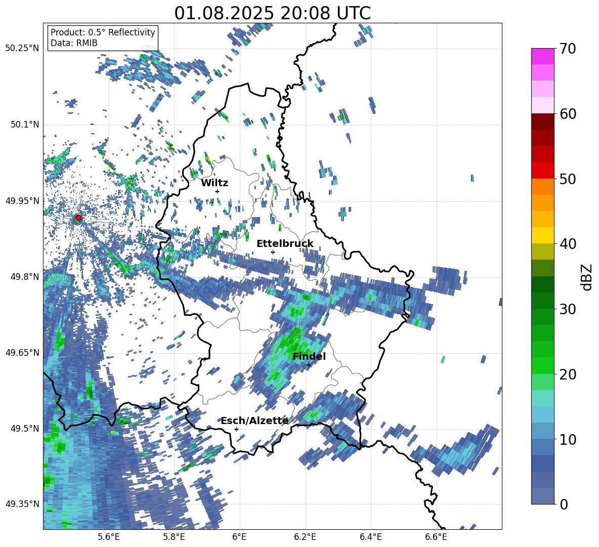Image resolution: width=599 pixels, height=547 pixels.
Task: Click the 6.2°E longitude label
Action: point(305,537)
